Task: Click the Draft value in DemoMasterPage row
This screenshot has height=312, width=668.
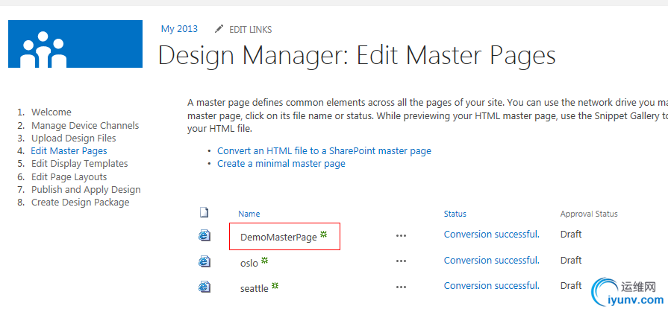Action: [x=571, y=235]
